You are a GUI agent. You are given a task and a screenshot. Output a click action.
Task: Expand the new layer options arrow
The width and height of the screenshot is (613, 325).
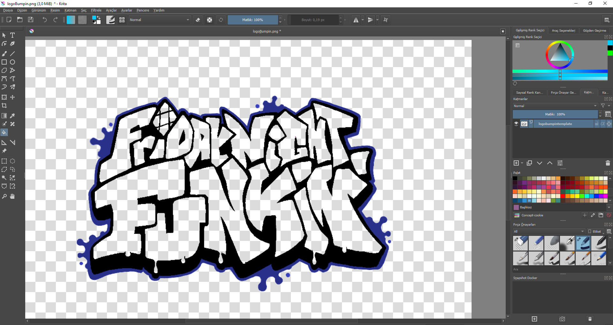pos(521,163)
